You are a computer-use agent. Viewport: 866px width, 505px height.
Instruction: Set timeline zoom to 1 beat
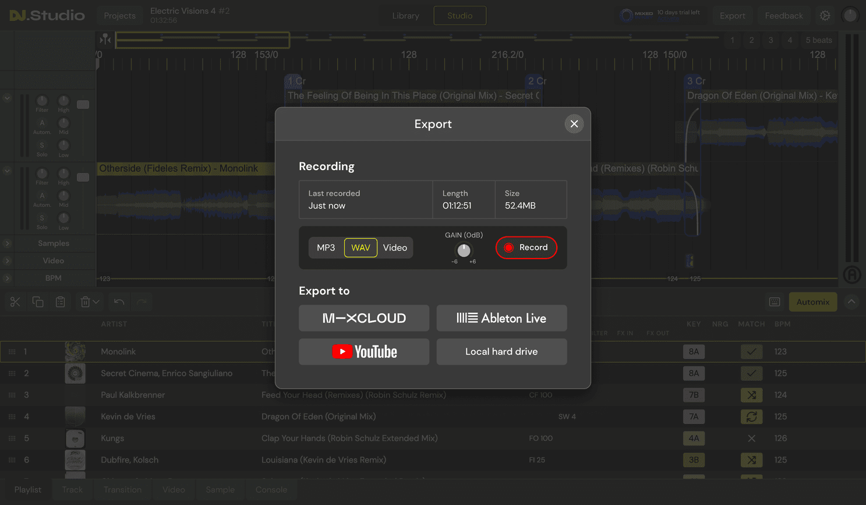coord(732,40)
